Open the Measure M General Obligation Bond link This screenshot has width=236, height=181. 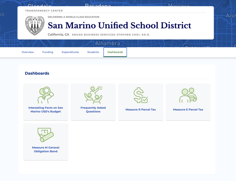pos(46,149)
